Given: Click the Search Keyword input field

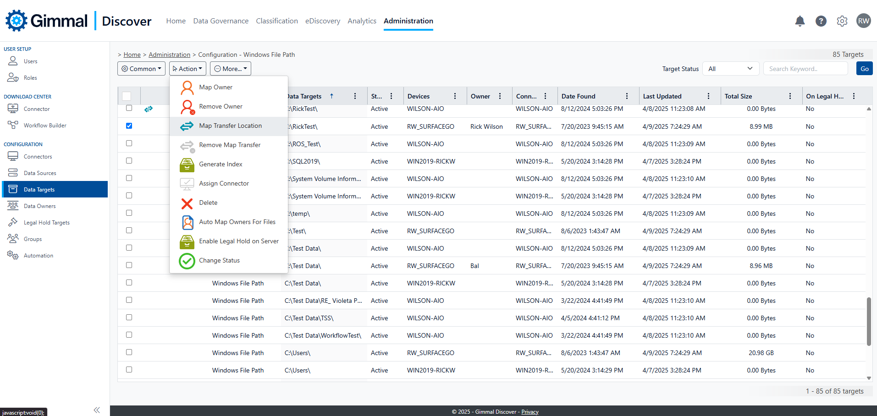Looking at the screenshot, I should point(805,69).
